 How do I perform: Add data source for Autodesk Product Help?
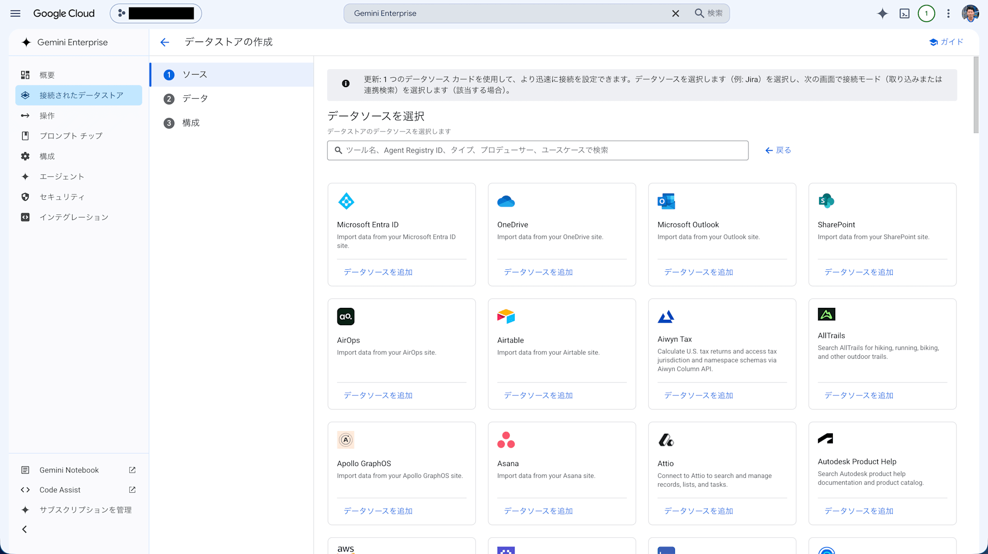tap(859, 511)
